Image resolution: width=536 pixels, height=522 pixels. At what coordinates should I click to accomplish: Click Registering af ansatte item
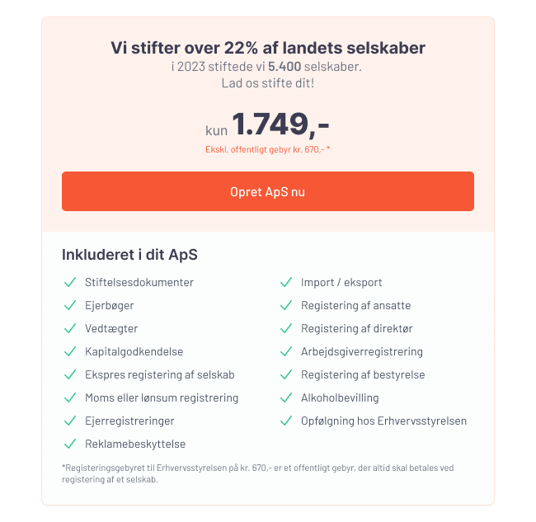(x=356, y=305)
